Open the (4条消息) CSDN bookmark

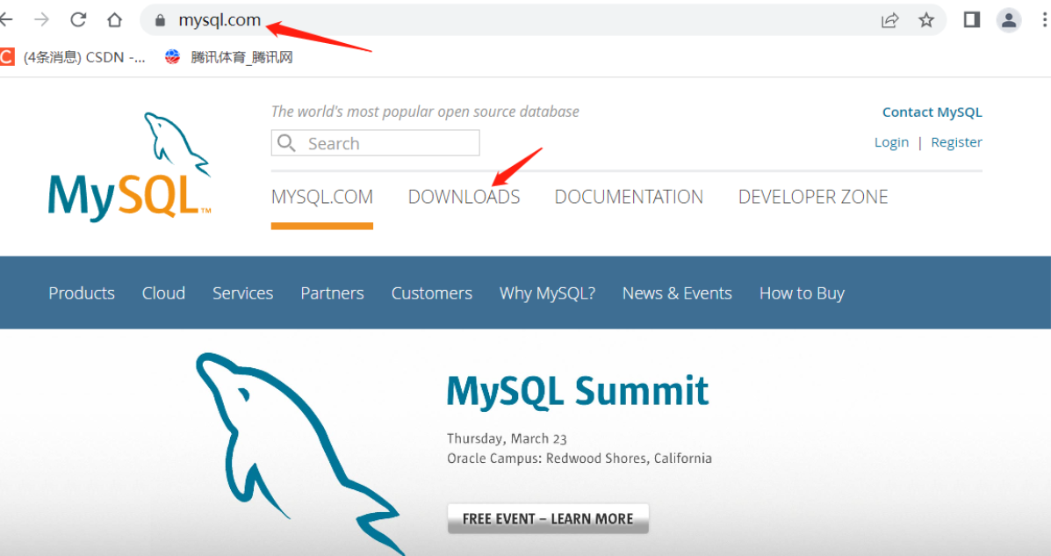click(x=73, y=57)
